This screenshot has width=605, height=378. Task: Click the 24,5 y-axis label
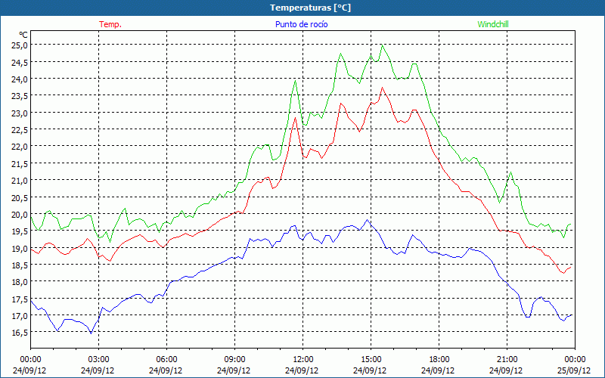(20, 62)
